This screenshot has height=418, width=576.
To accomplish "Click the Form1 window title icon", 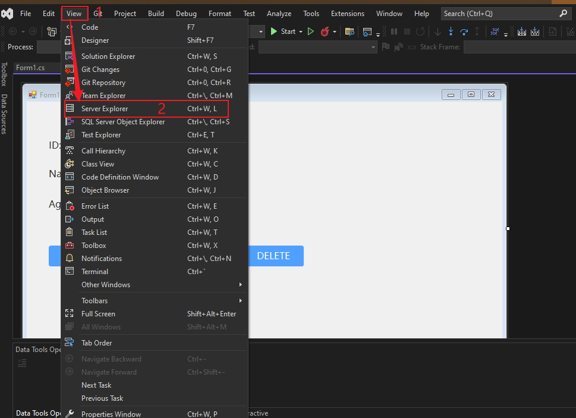I will pyautogui.click(x=33, y=95).
